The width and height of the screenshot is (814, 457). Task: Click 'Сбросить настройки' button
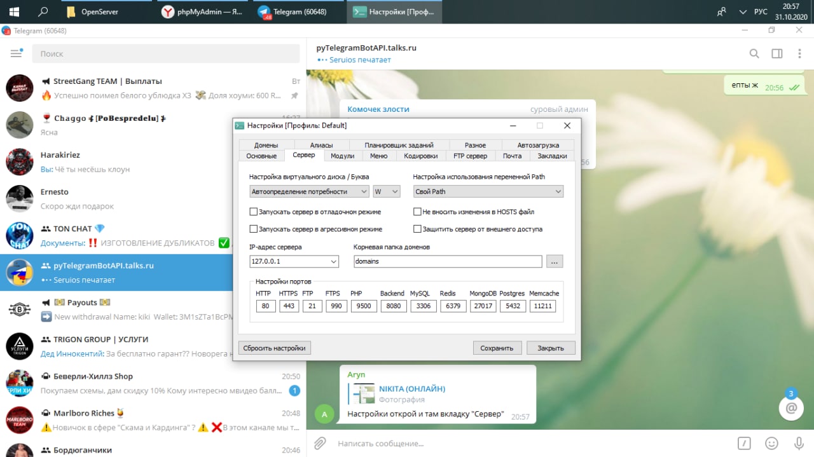tap(275, 348)
